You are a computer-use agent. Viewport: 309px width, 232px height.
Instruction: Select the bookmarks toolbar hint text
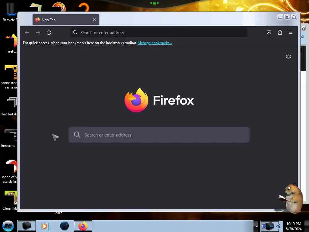click(80, 43)
